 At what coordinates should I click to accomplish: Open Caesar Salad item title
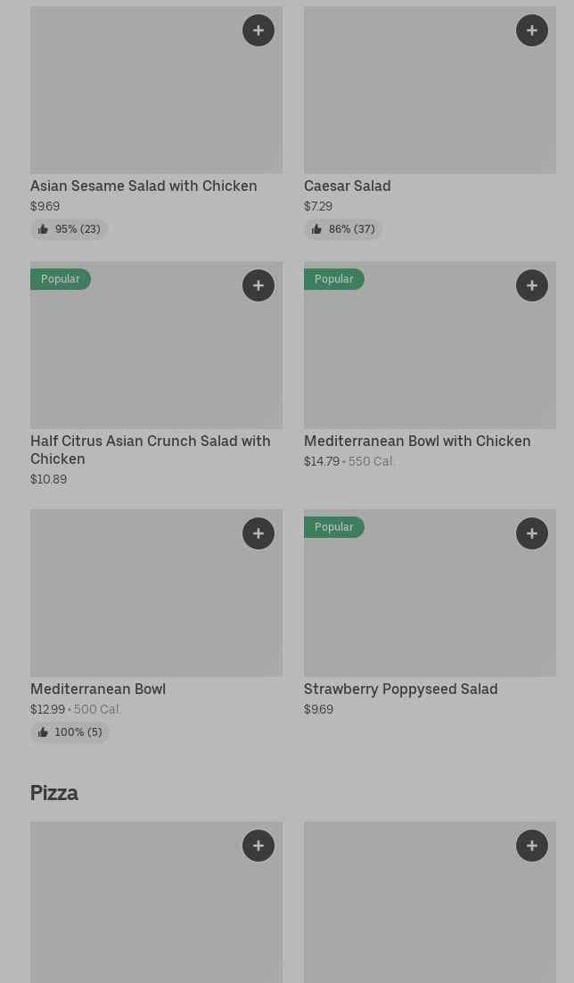tap(347, 186)
